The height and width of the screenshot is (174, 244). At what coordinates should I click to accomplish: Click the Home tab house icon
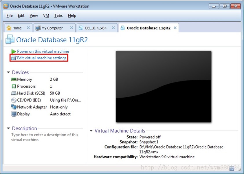pyautogui.click(x=9, y=28)
